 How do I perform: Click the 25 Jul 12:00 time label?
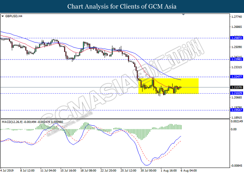pyautogui.click(x=129, y=171)
